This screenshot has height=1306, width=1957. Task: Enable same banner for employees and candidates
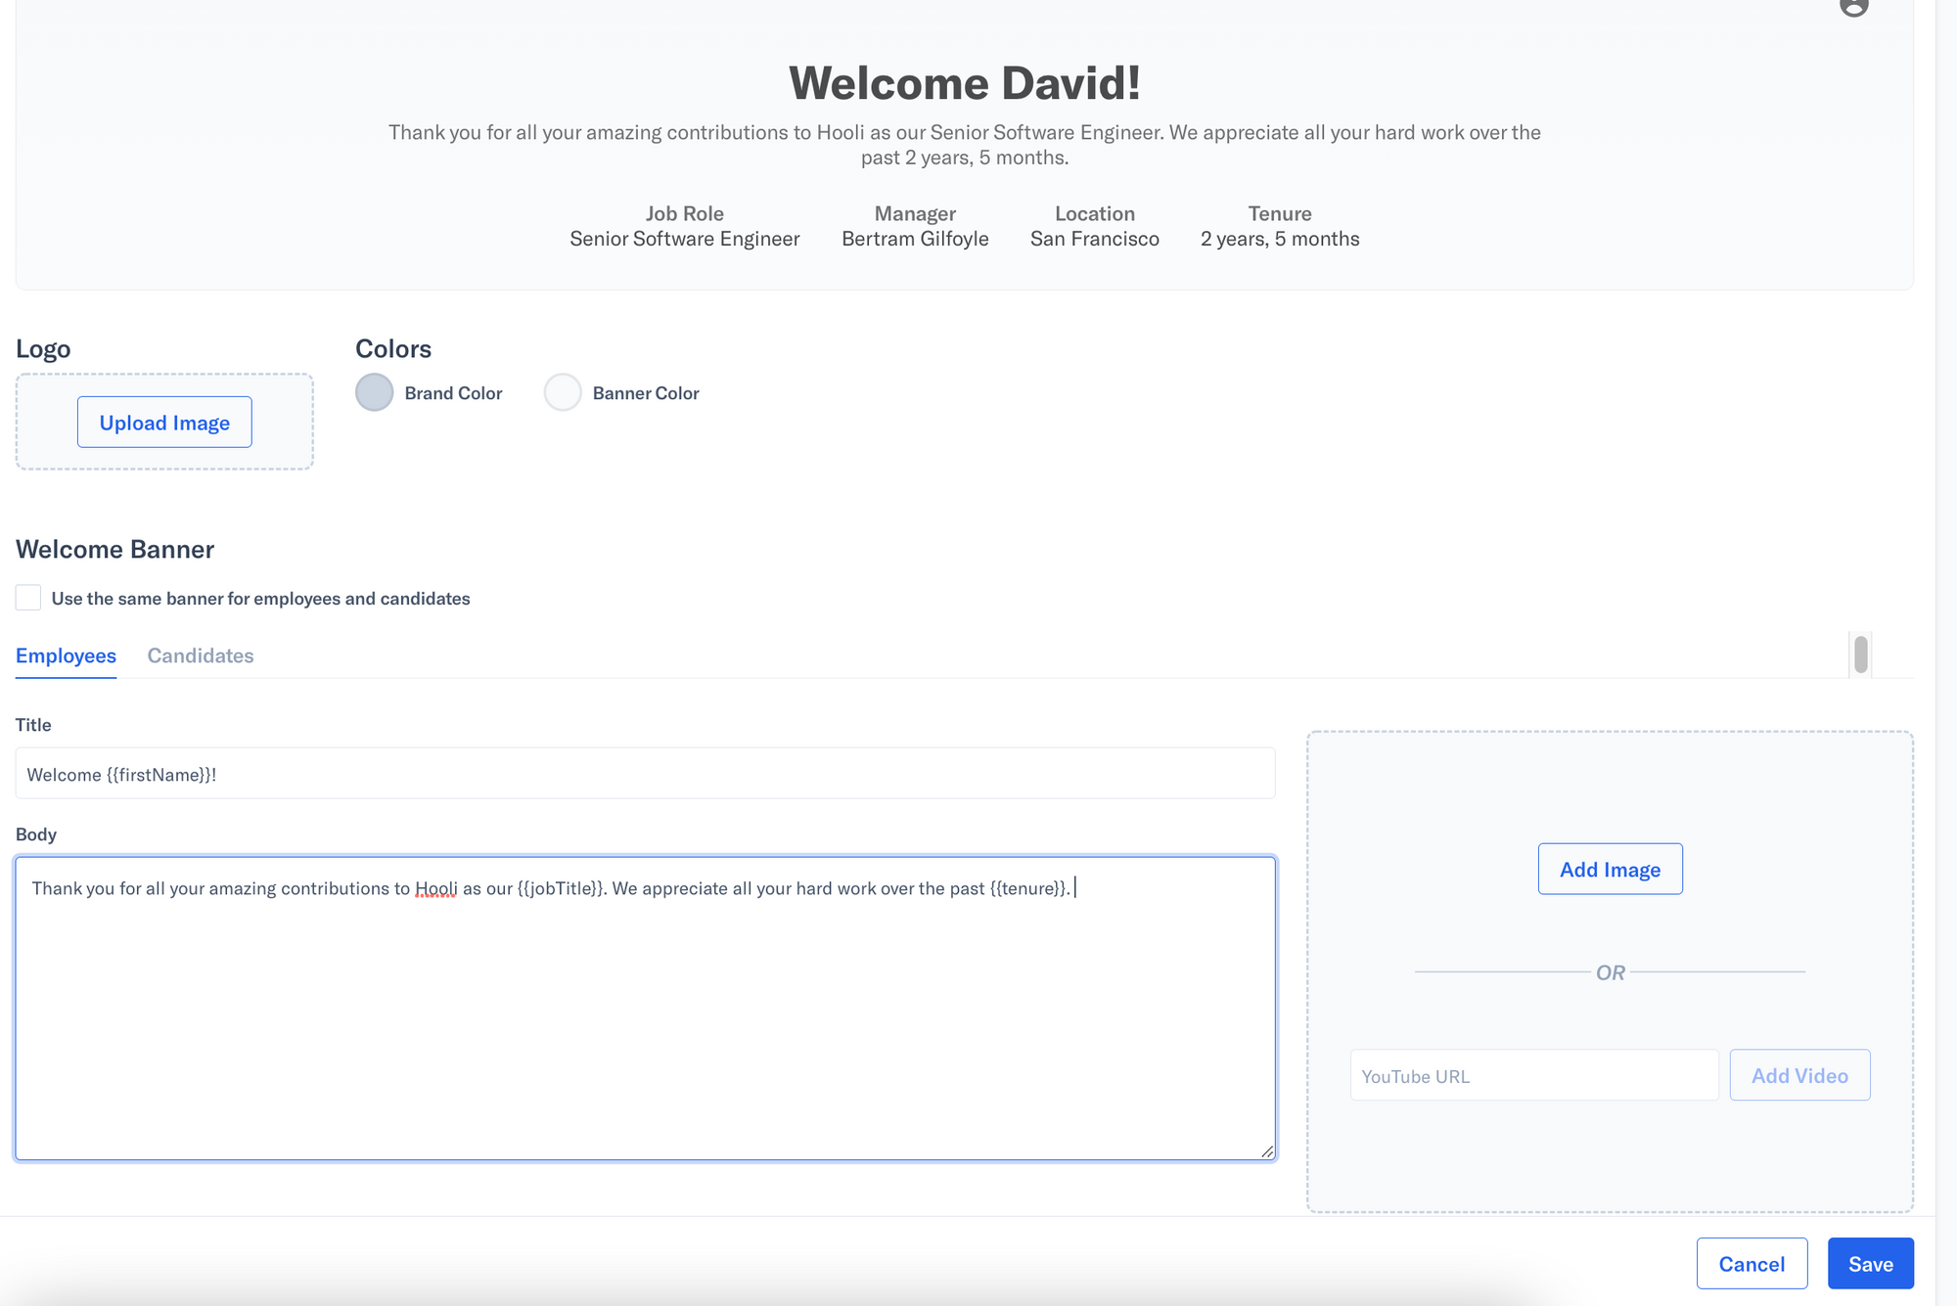28,598
